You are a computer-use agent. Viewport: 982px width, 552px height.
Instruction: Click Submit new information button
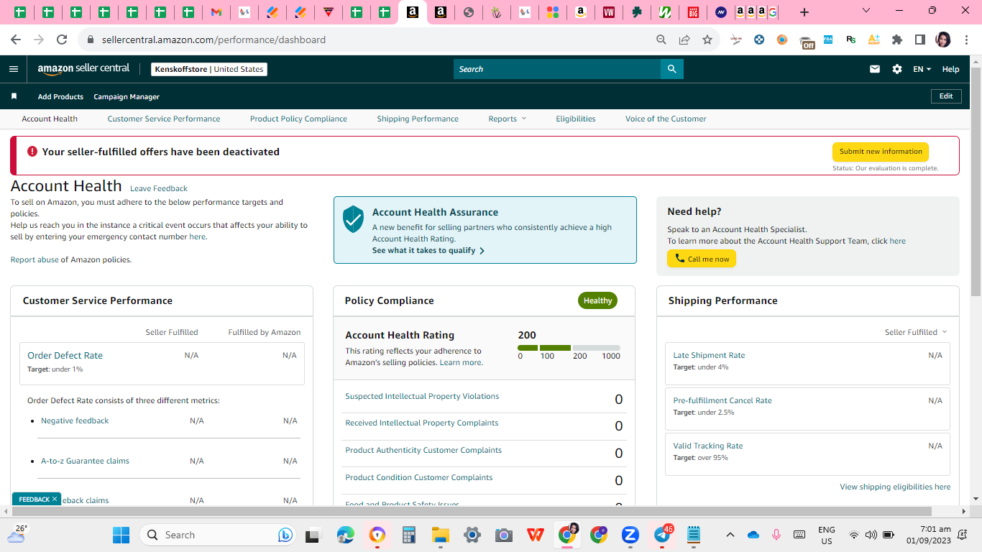tap(881, 152)
